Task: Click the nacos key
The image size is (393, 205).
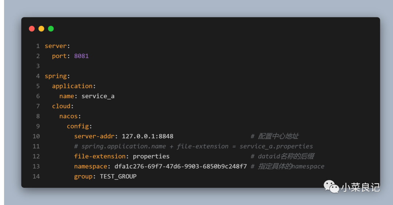Action: click(x=68, y=116)
